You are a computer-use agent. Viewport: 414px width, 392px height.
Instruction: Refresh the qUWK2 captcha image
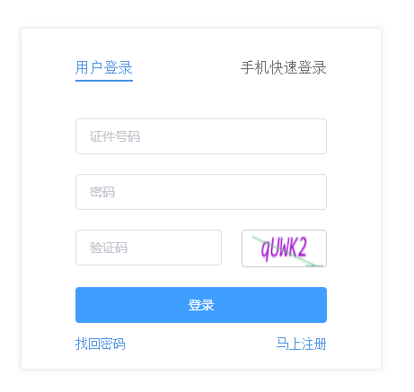(284, 248)
